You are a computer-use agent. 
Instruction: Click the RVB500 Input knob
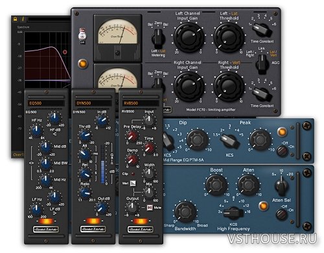tap(149, 120)
